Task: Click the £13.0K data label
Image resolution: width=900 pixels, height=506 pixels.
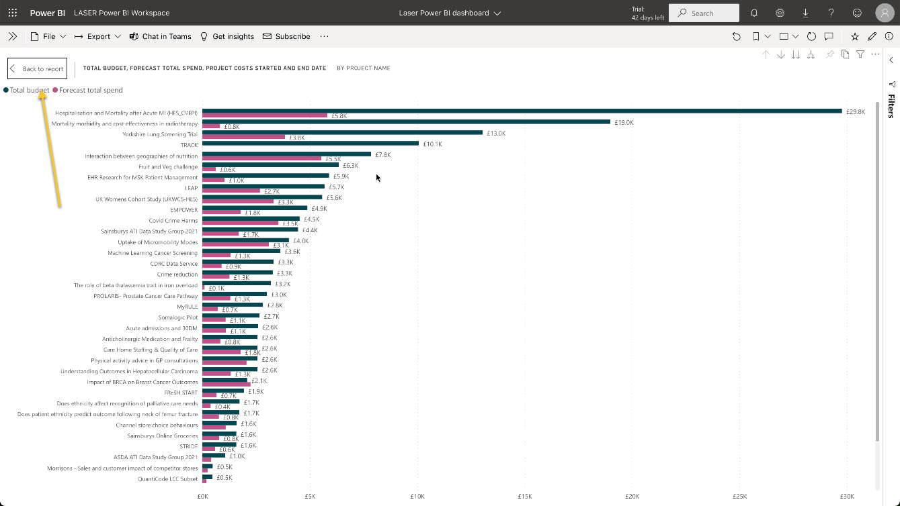Action: (497, 134)
